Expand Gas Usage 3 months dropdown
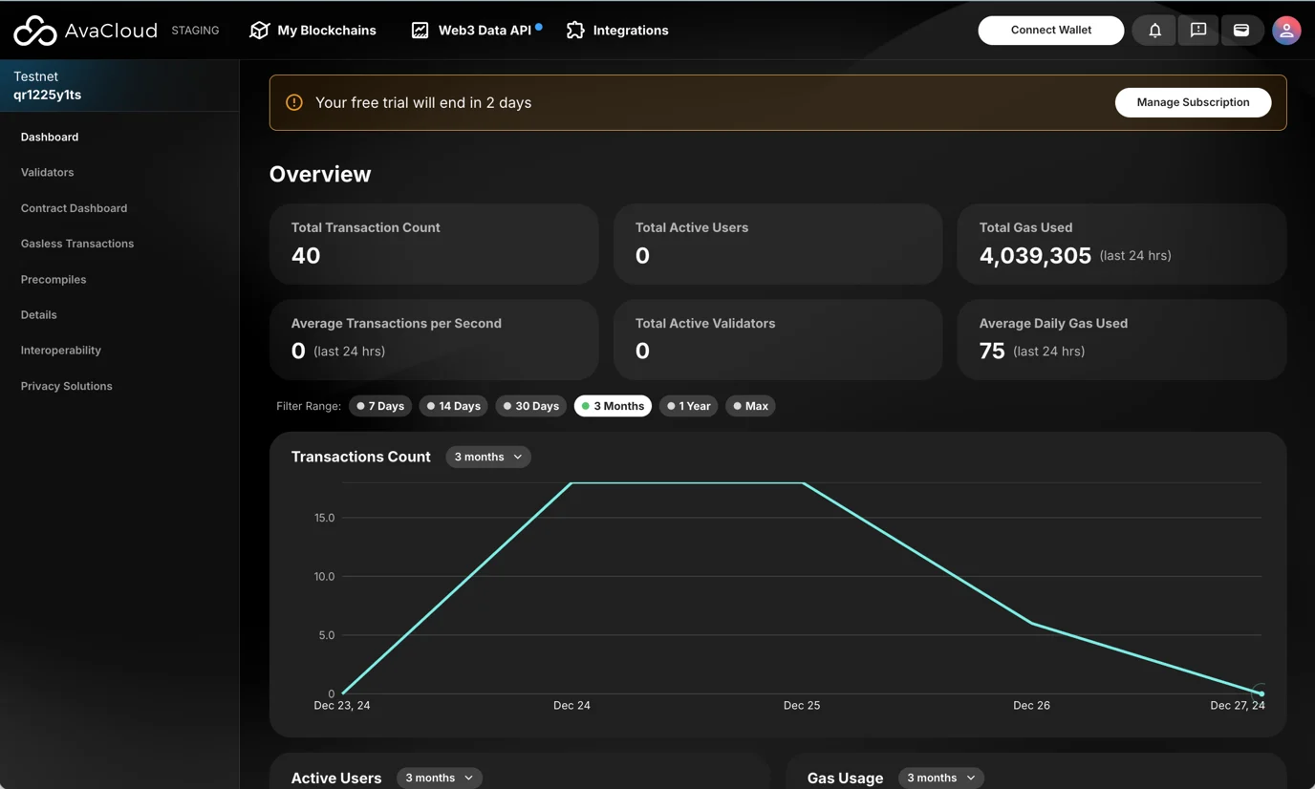Viewport: 1315px width, 789px height. [940, 778]
